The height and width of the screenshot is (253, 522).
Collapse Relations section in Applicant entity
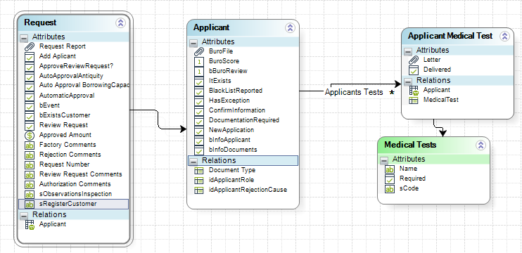(x=193, y=161)
